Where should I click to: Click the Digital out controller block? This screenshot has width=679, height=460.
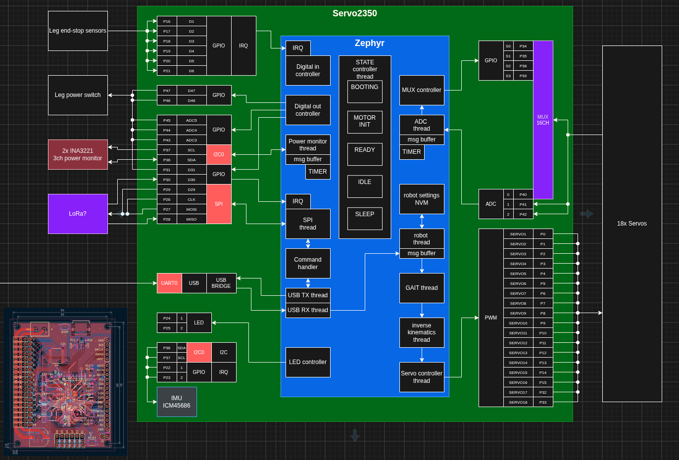click(x=308, y=110)
